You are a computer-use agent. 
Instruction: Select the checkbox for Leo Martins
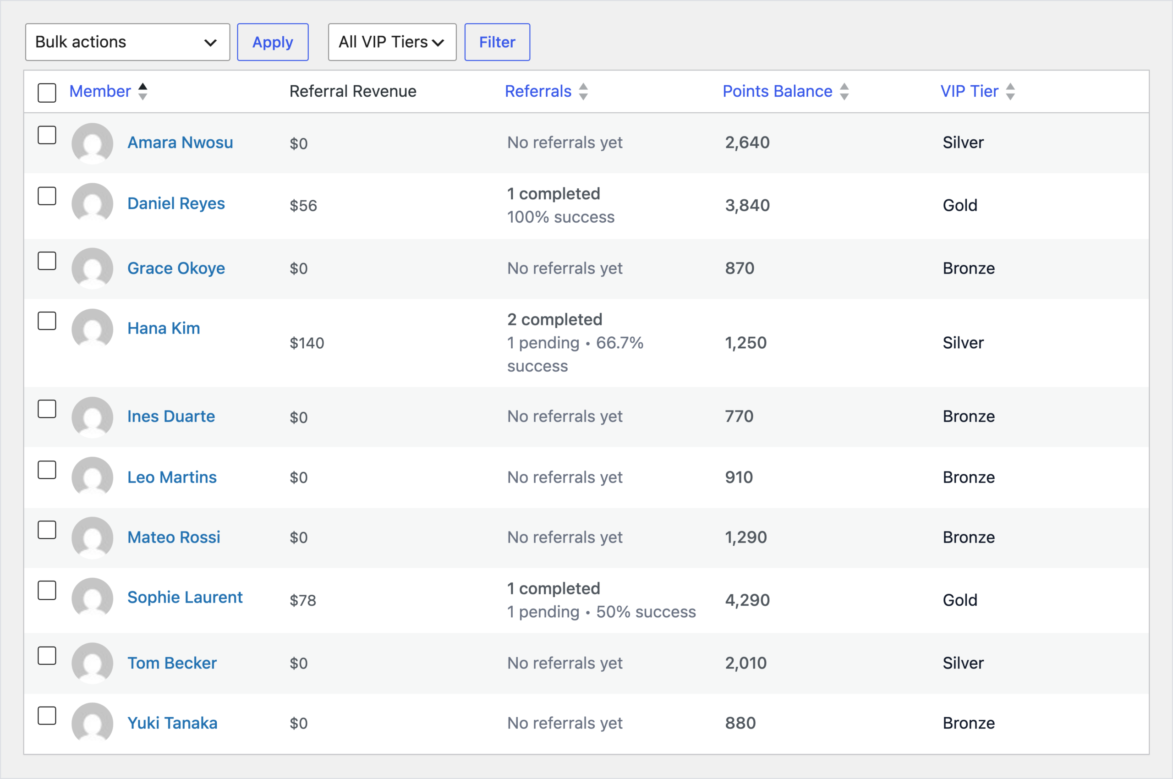tap(47, 470)
